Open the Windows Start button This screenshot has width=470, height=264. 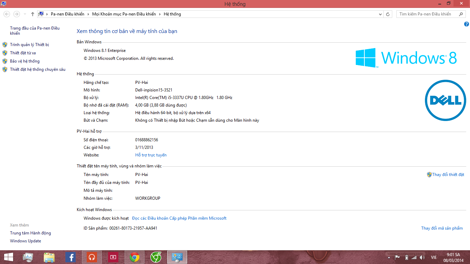pyautogui.click(x=8, y=257)
